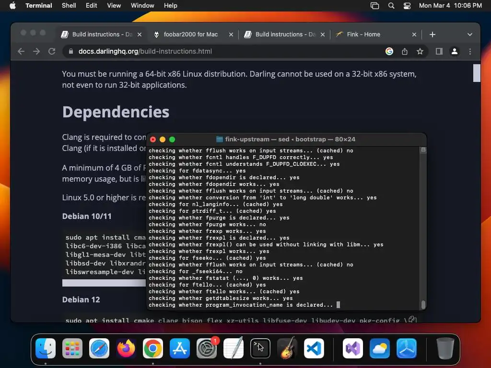Open the Window menu
Viewport: 491px width, 368px height.
pos(142,6)
